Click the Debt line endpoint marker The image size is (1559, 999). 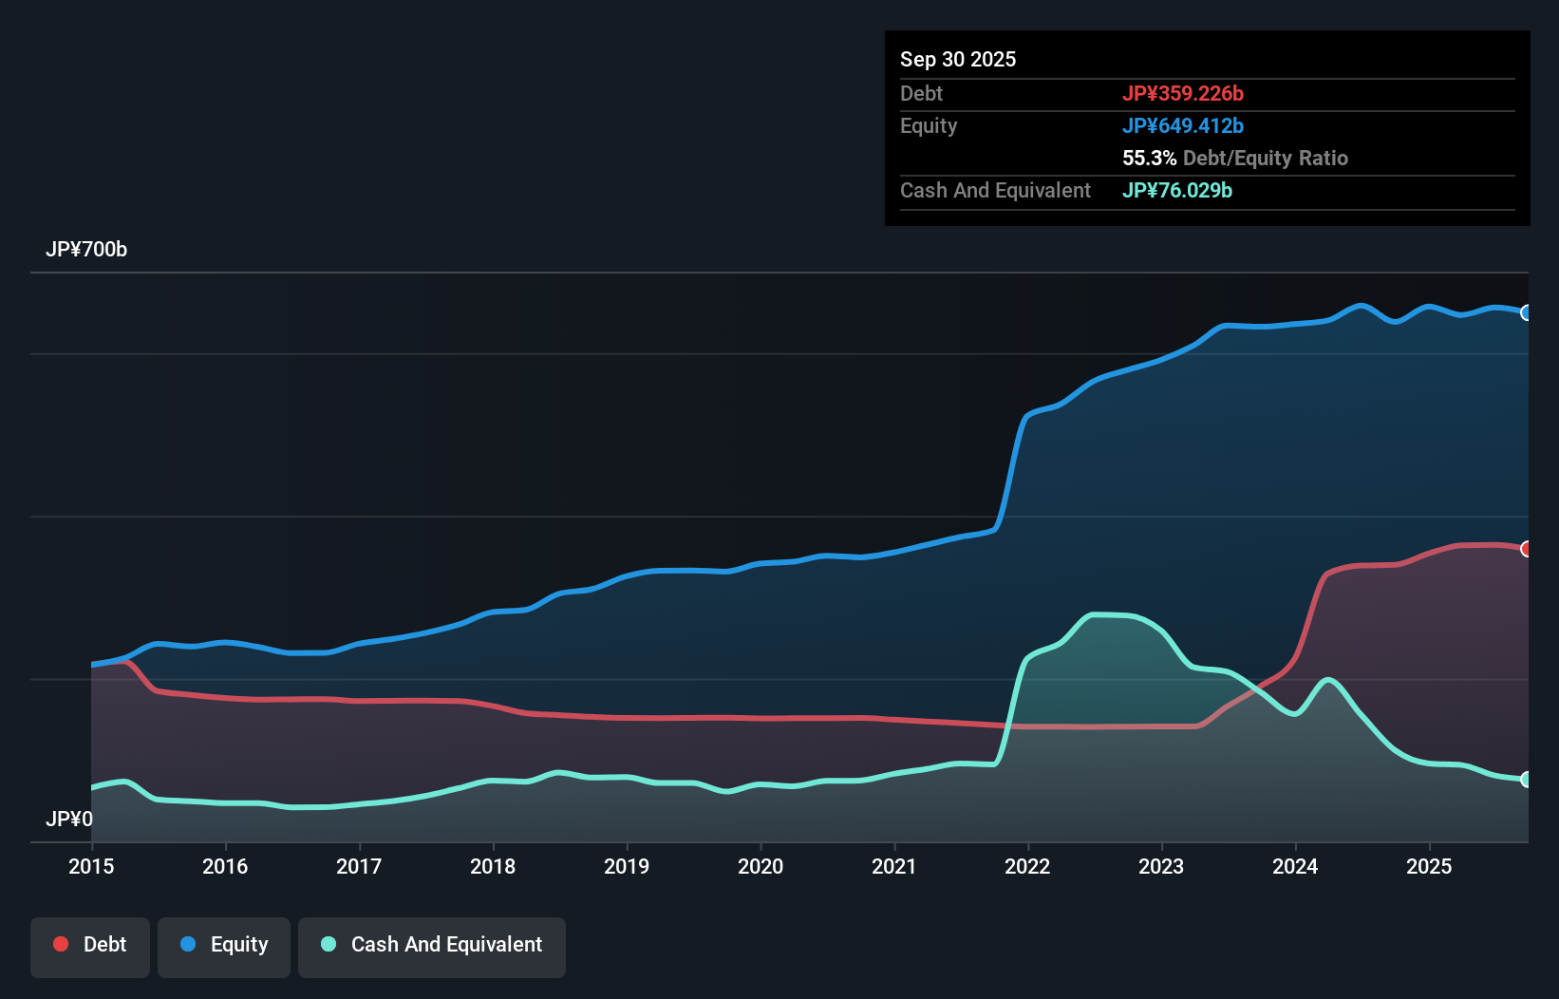[1526, 548]
